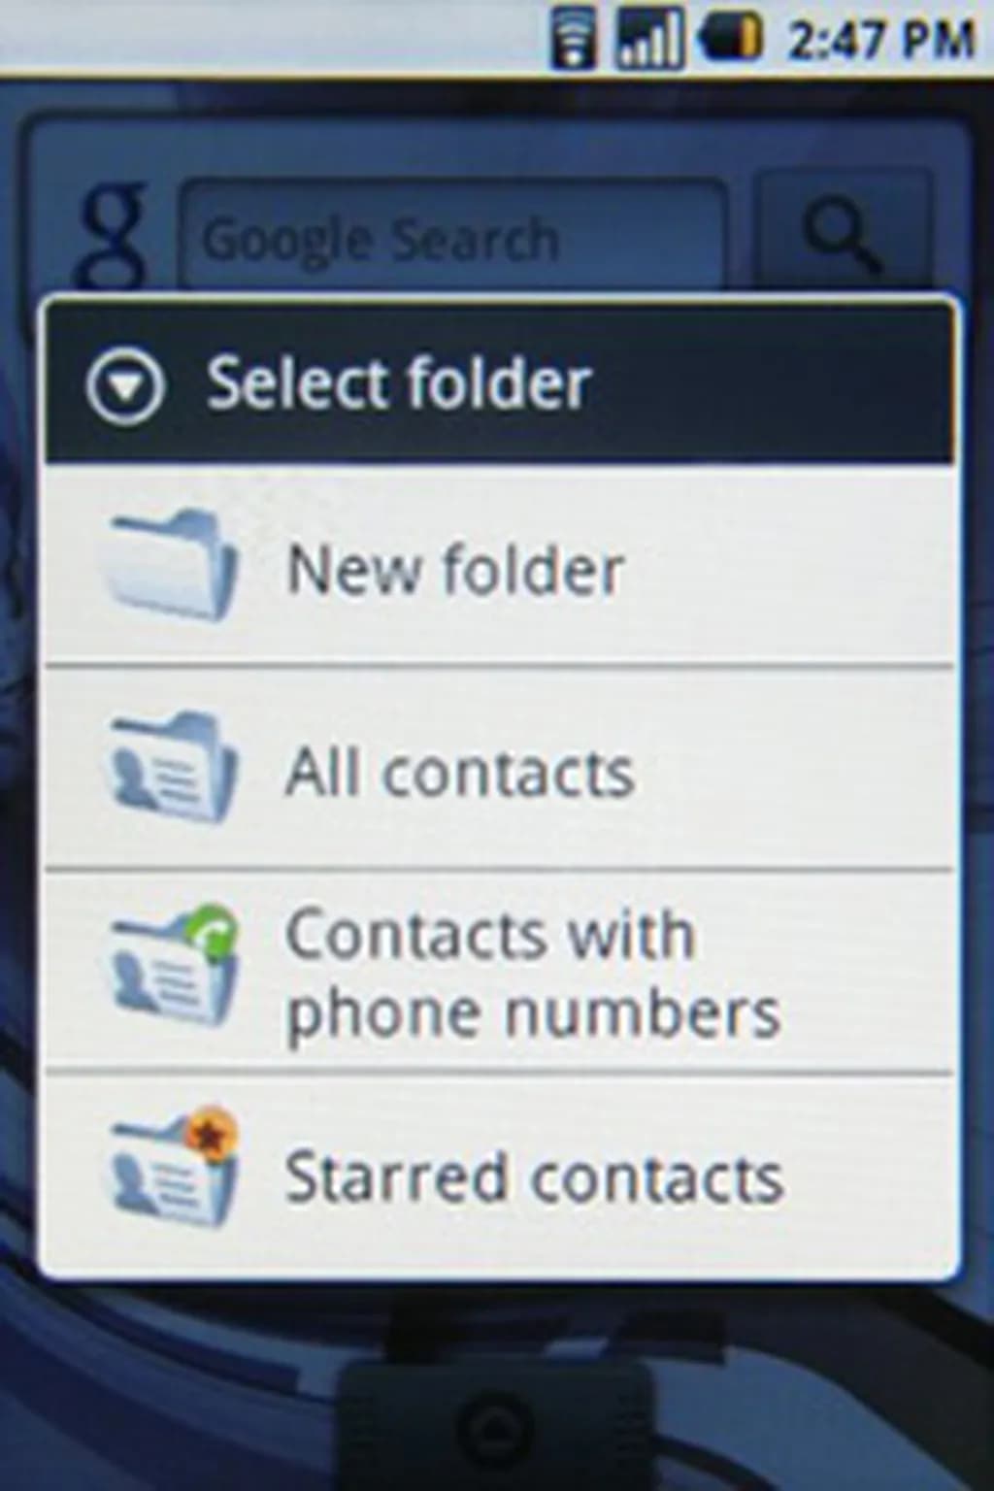
Task: Open the app drawer handle at bottom
Action: [497, 1425]
